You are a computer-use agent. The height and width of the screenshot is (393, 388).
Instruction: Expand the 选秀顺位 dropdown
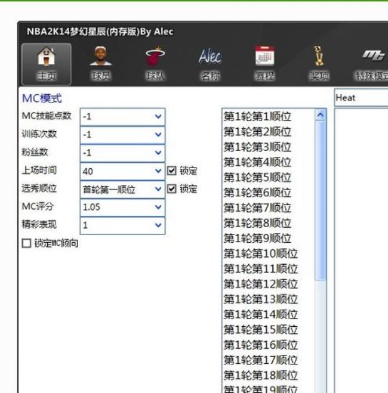pyautogui.click(x=158, y=189)
